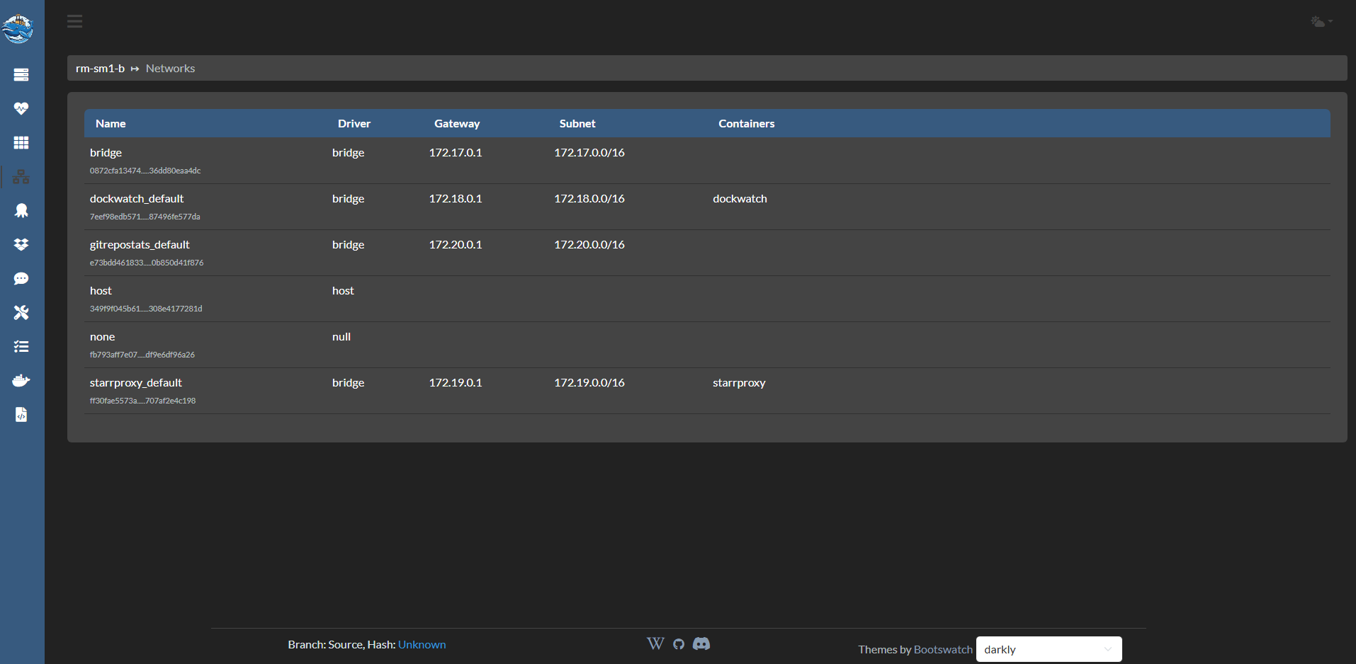The height and width of the screenshot is (664, 1356).
Task: Open the Docker whale sidebar icon
Action: (21, 380)
